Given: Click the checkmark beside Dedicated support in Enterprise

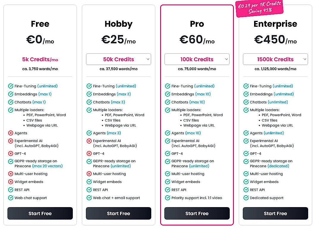Looking at the screenshot, I should pos(246,198).
